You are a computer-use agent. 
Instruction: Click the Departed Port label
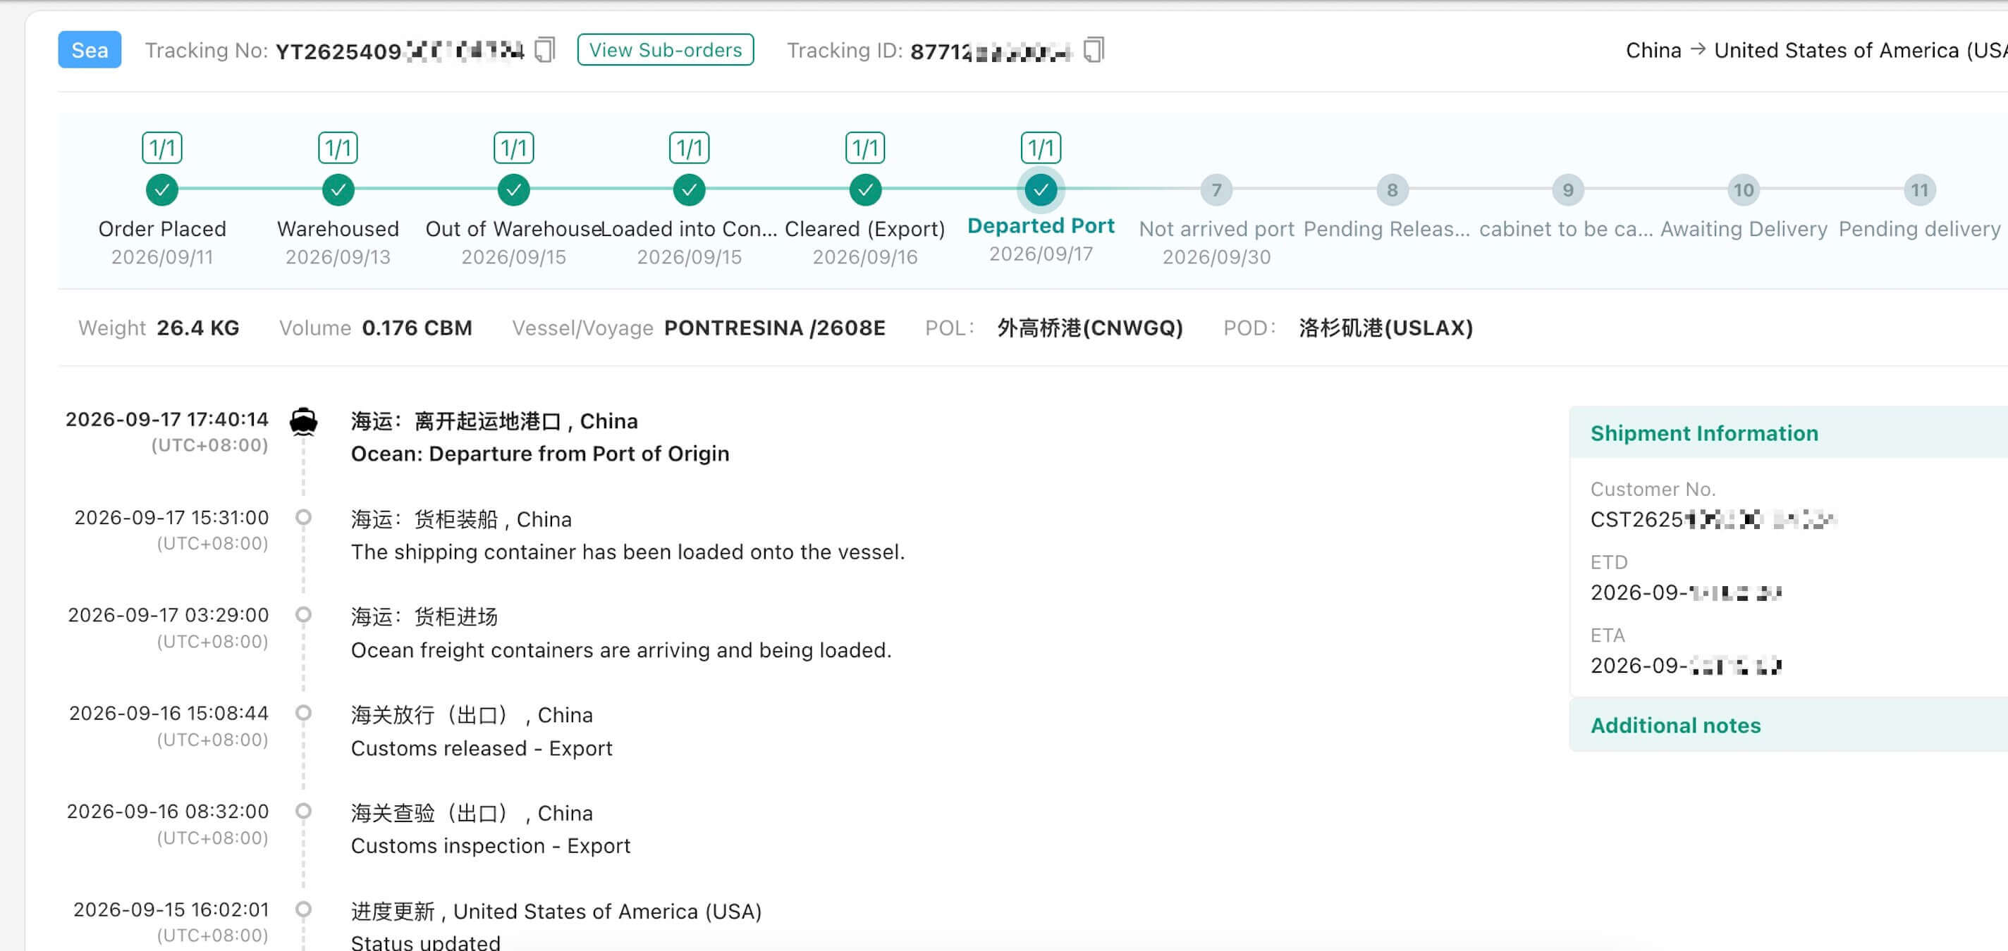click(1041, 226)
